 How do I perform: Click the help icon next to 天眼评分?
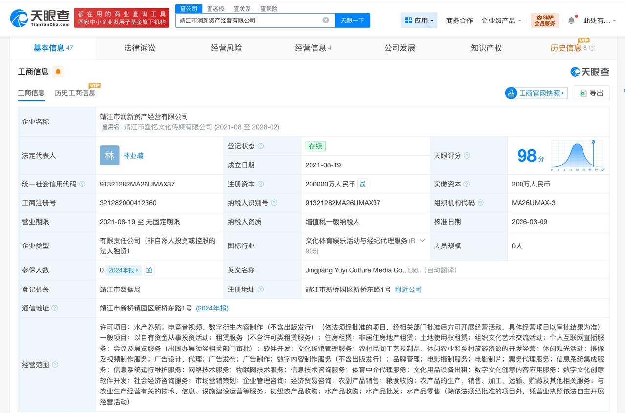pyautogui.click(x=468, y=155)
